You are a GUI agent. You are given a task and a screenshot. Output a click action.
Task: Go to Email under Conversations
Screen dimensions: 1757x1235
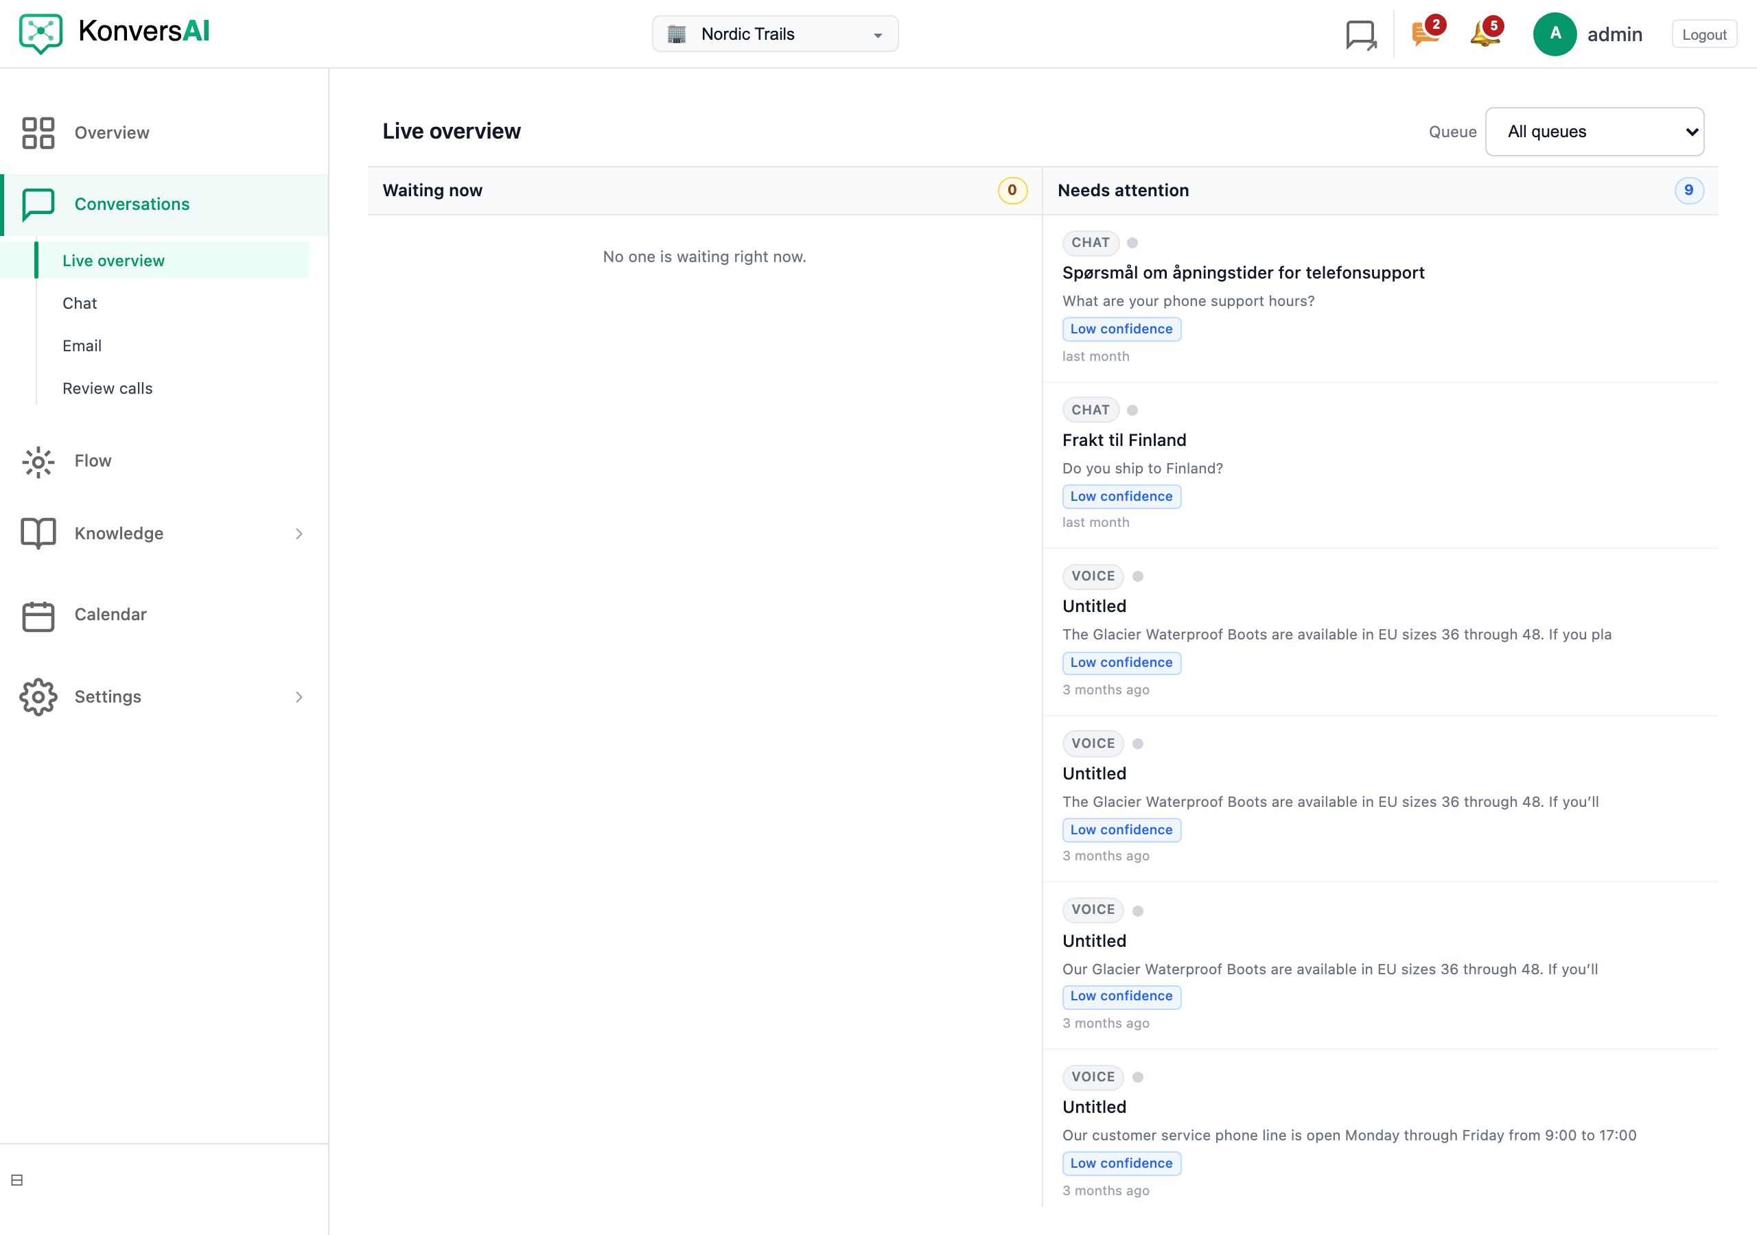point(82,346)
